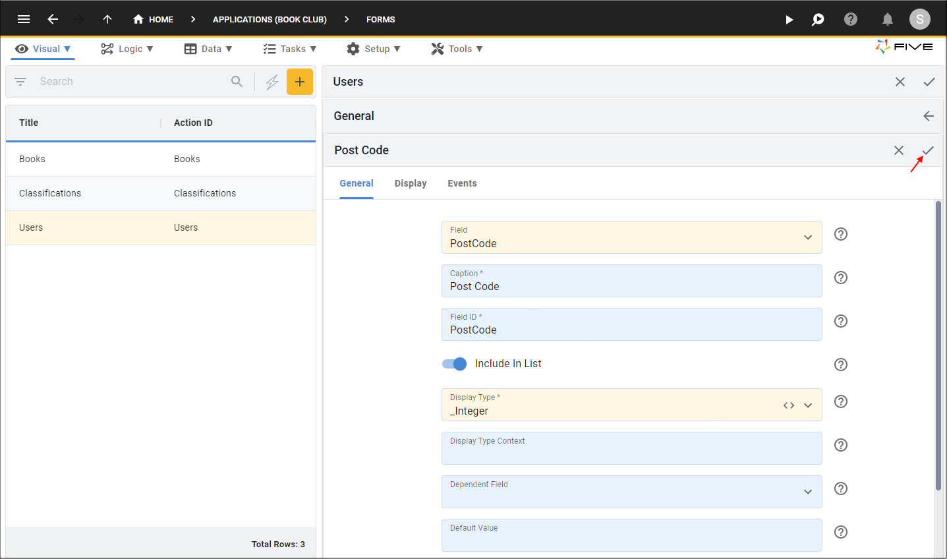Edit the Caption field
947x559 pixels.
click(632, 281)
